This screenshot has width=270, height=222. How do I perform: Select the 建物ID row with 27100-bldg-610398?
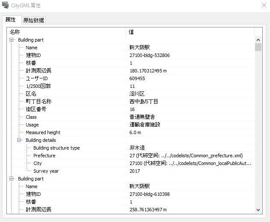point(131,194)
